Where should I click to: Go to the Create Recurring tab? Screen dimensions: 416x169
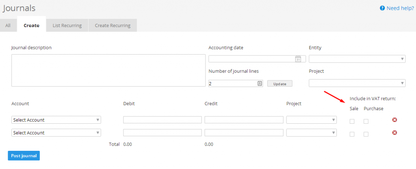click(x=113, y=25)
